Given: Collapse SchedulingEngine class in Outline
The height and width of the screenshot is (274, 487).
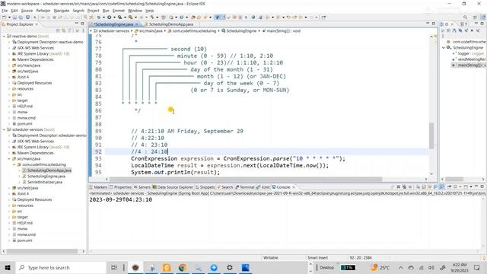Looking at the screenshot, I should [x=444, y=47].
